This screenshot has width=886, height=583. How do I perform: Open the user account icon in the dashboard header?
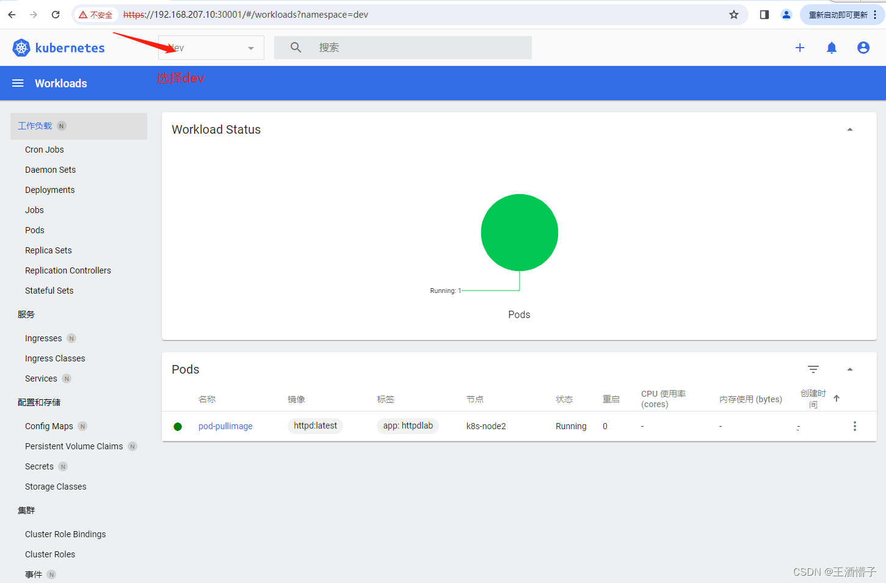click(863, 48)
